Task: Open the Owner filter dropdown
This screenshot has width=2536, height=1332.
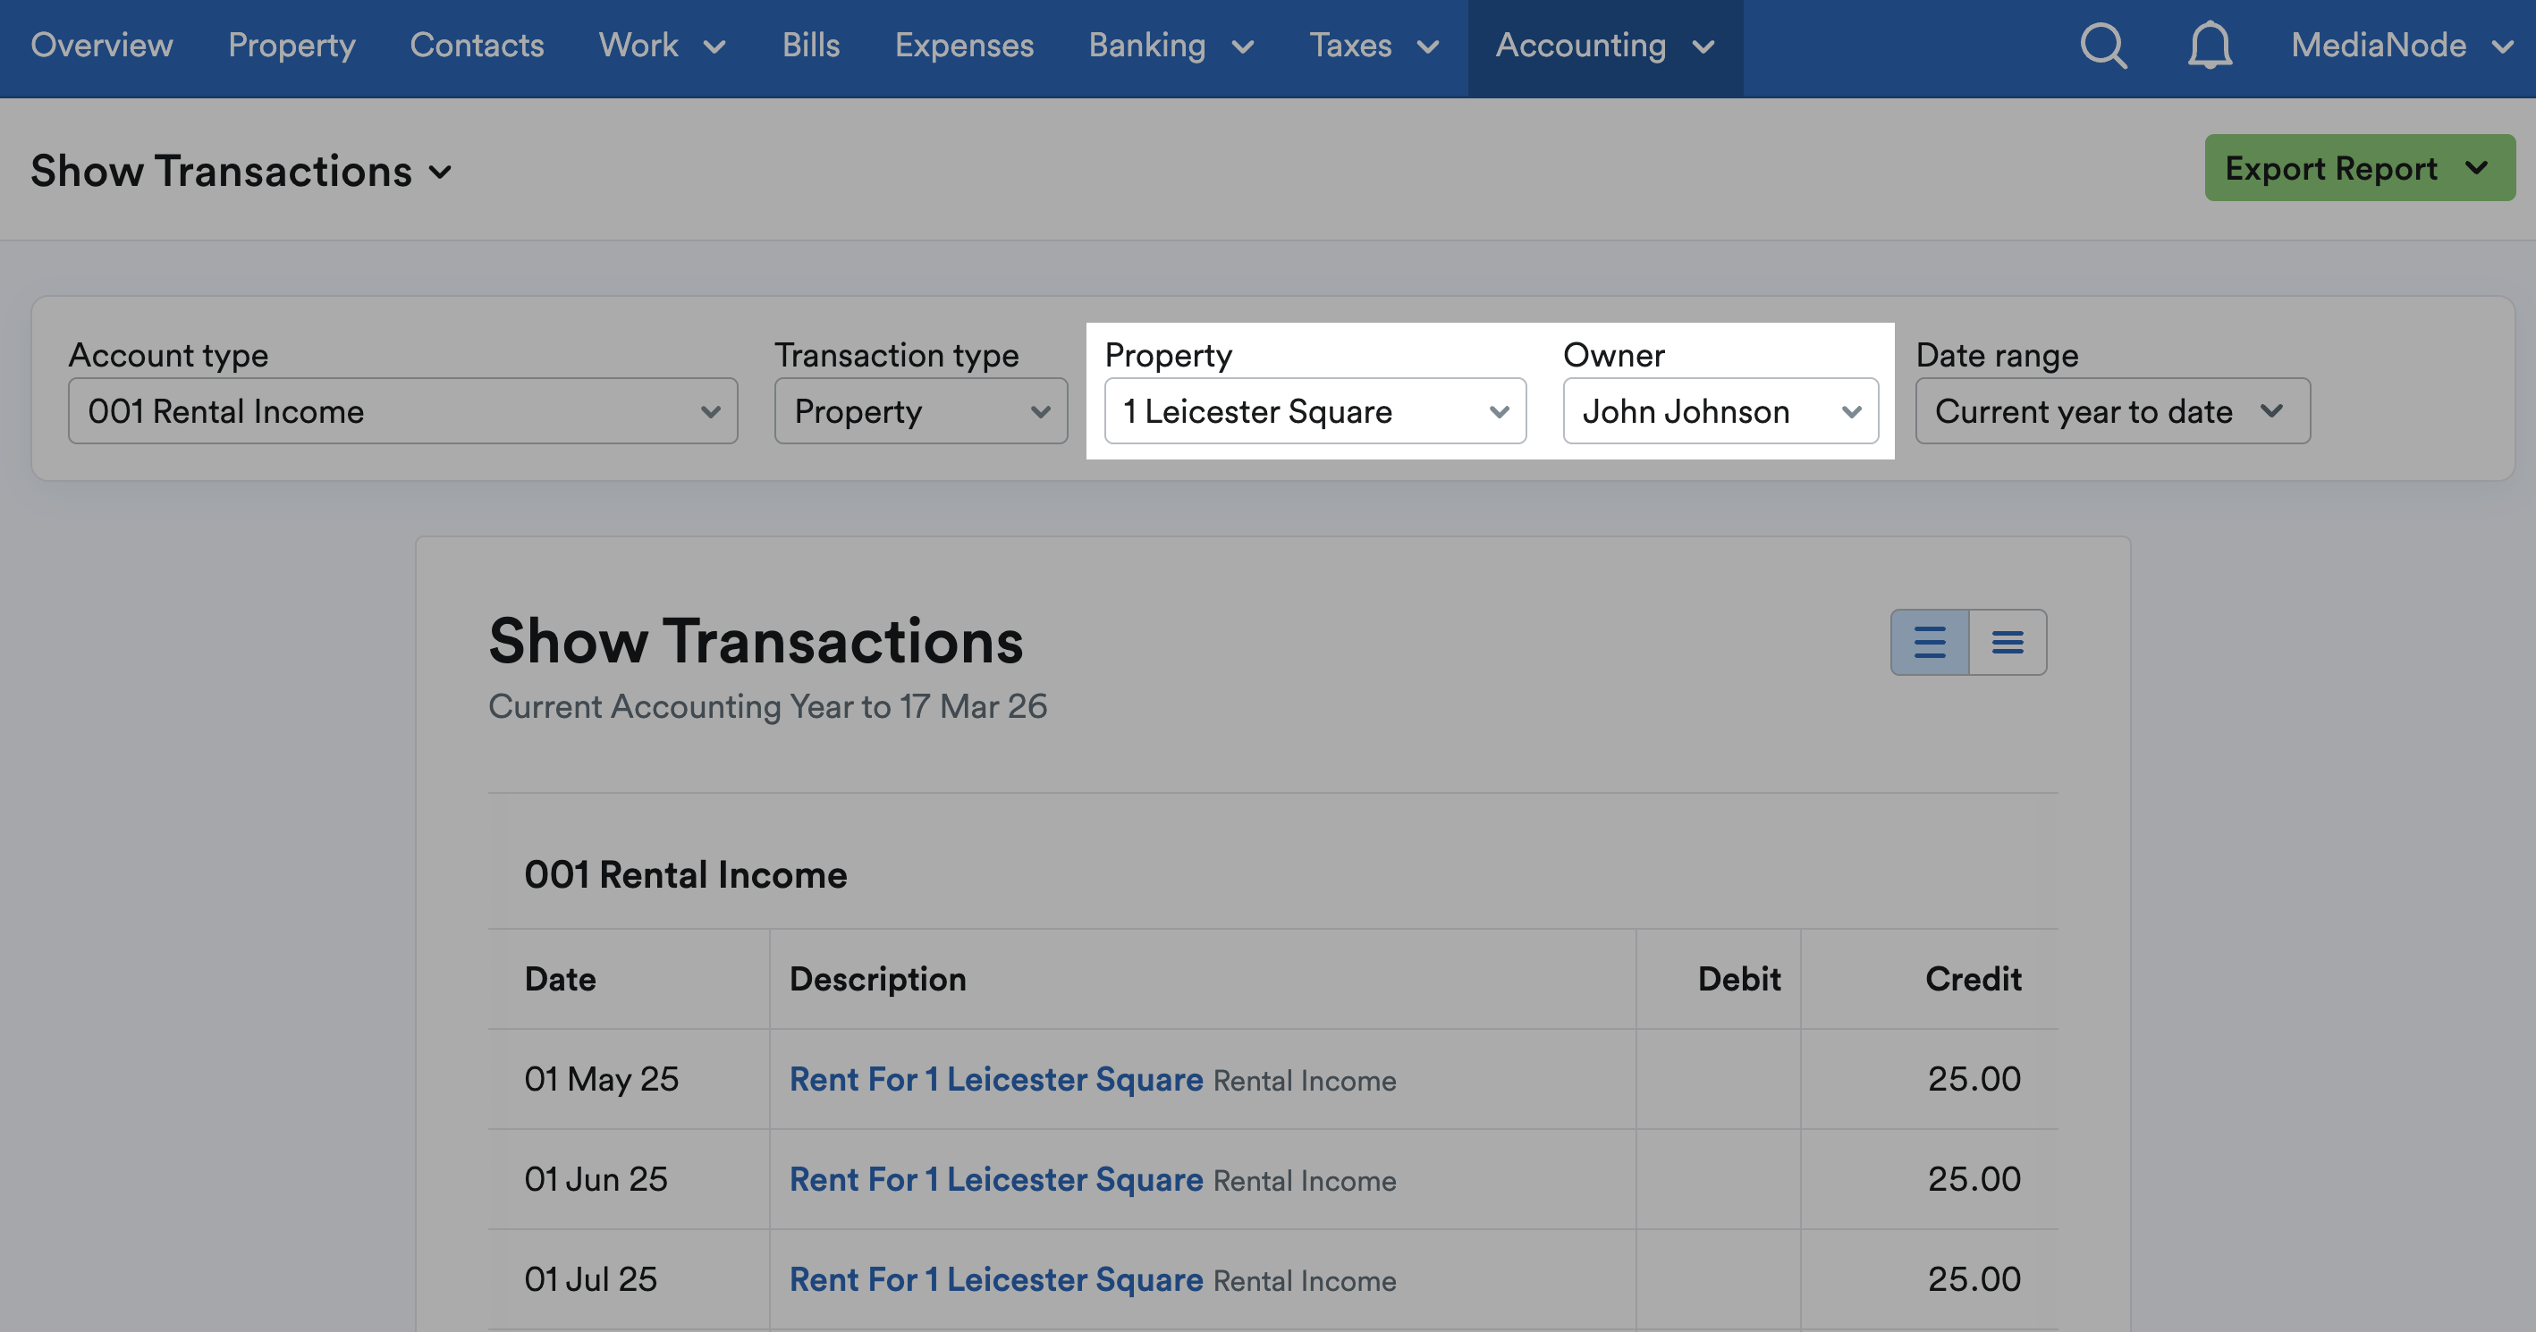Action: click(1720, 410)
